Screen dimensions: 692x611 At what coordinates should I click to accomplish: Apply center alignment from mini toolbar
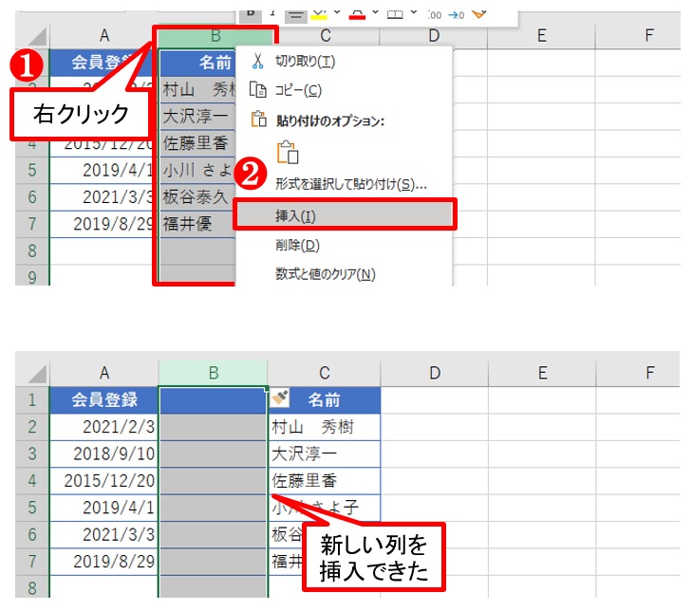click(x=296, y=16)
